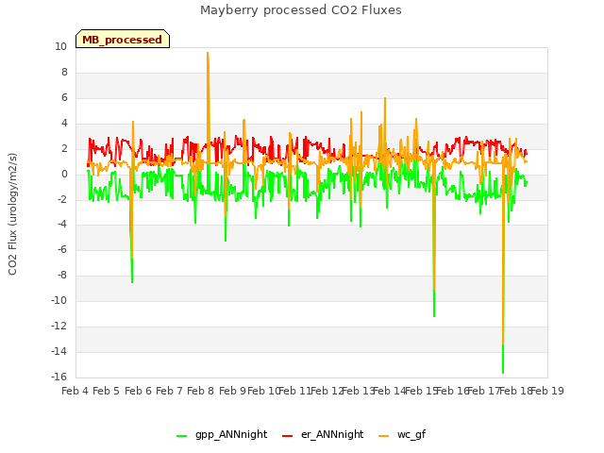Screen dimensions: 604x453
Task: Click the y-axis value -16
Action: (59, 377)
